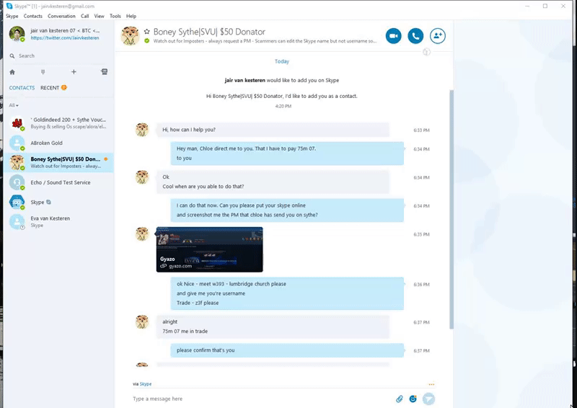Click Boney Sythe's avatar in chat header

tap(131, 36)
